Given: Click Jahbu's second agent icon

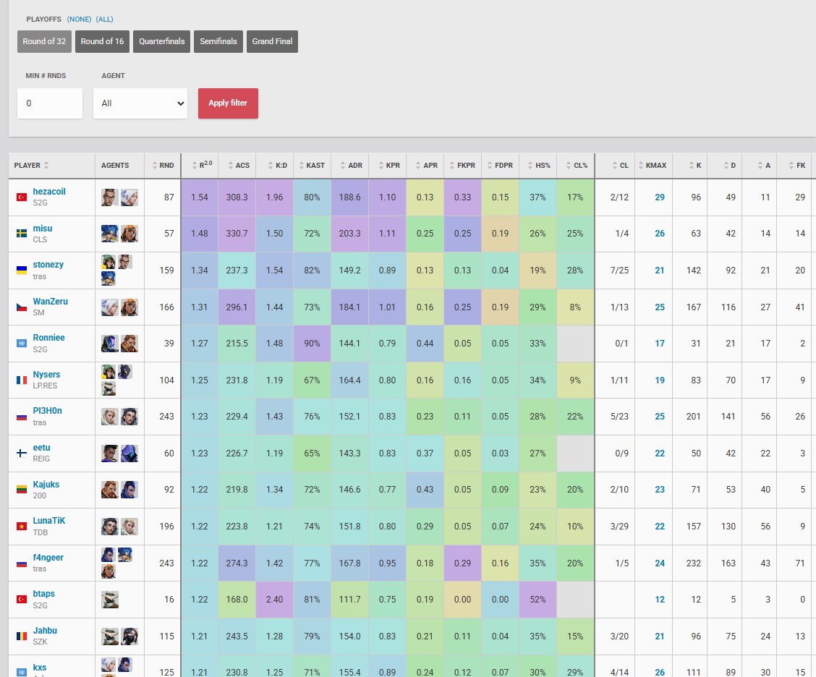Looking at the screenshot, I should coord(129,636).
